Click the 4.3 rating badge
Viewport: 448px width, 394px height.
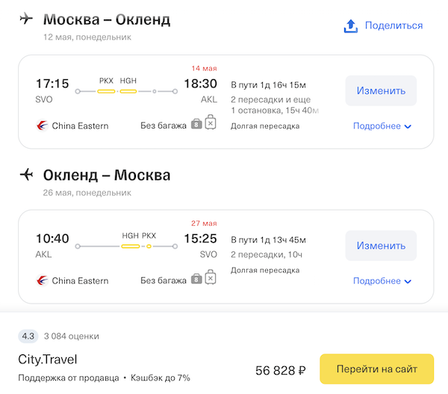click(28, 336)
